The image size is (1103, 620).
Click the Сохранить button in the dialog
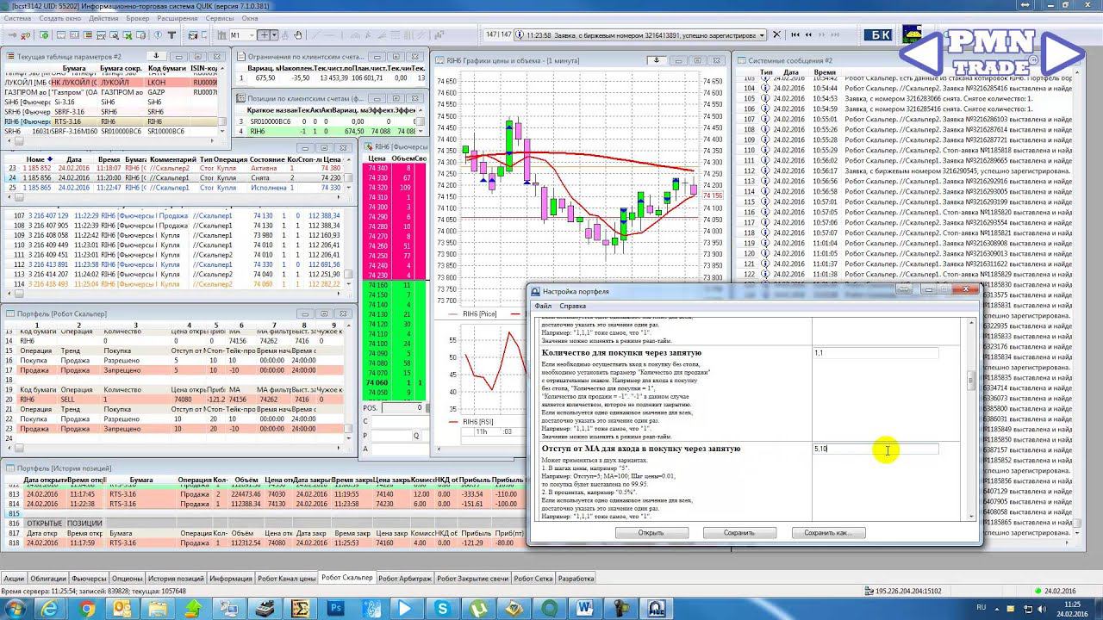coord(739,532)
